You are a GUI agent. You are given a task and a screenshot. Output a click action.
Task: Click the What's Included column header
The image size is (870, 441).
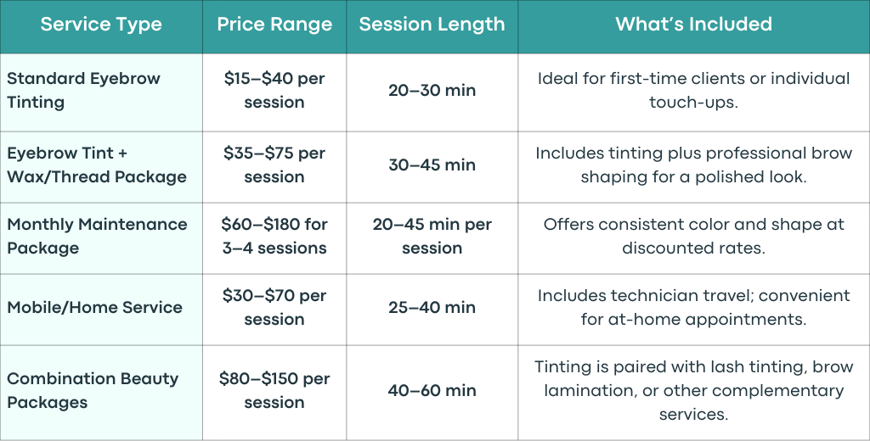pyautogui.click(x=693, y=25)
